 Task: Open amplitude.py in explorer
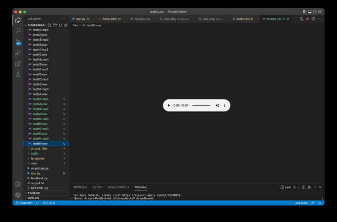46,168
